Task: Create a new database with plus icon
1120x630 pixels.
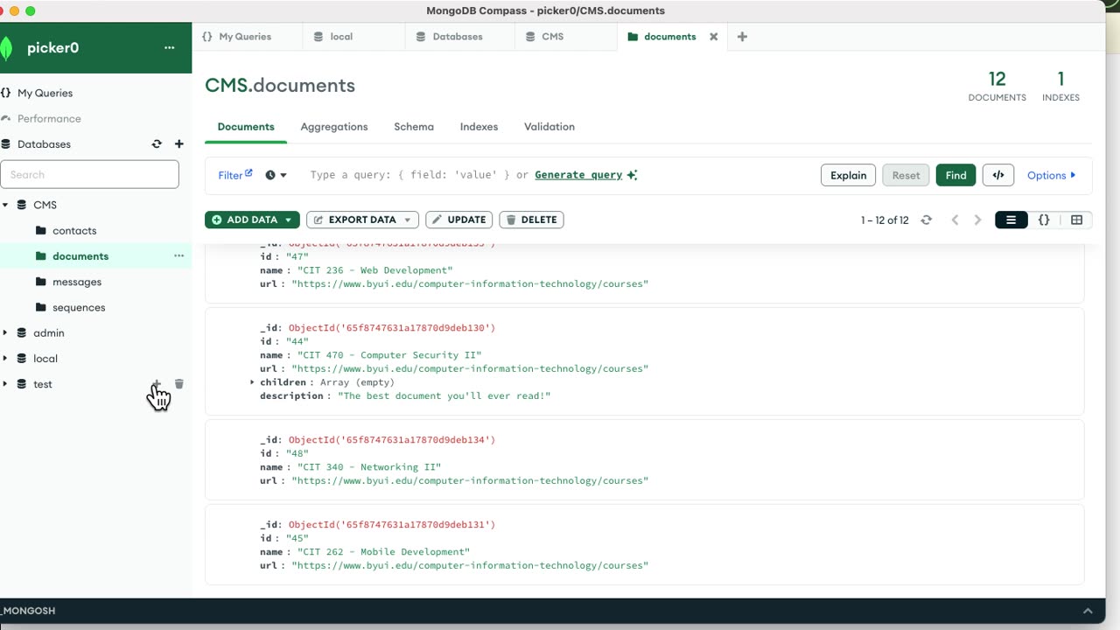Action: pos(179,144)
